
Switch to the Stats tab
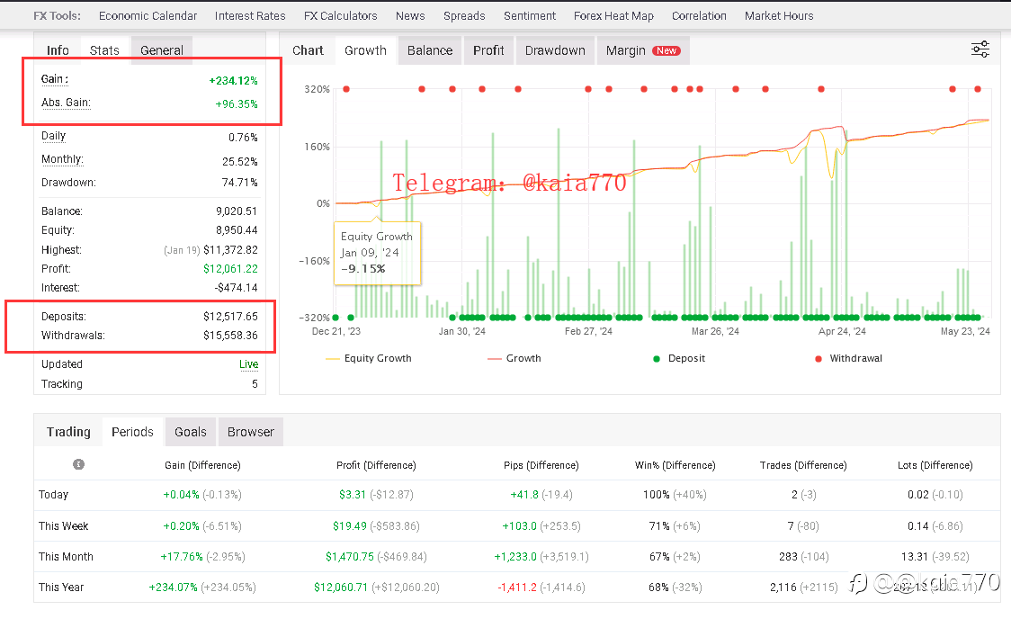pos(104,50)
